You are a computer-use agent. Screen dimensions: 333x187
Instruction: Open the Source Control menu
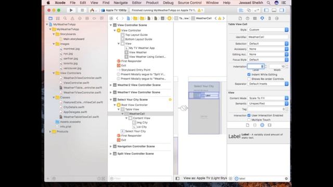(x=189, y=3)
